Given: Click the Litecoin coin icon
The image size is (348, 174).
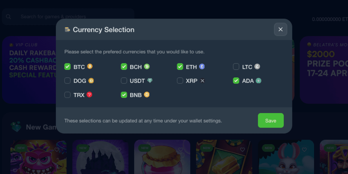Looking at the screenshot, I should click(257, 67).
